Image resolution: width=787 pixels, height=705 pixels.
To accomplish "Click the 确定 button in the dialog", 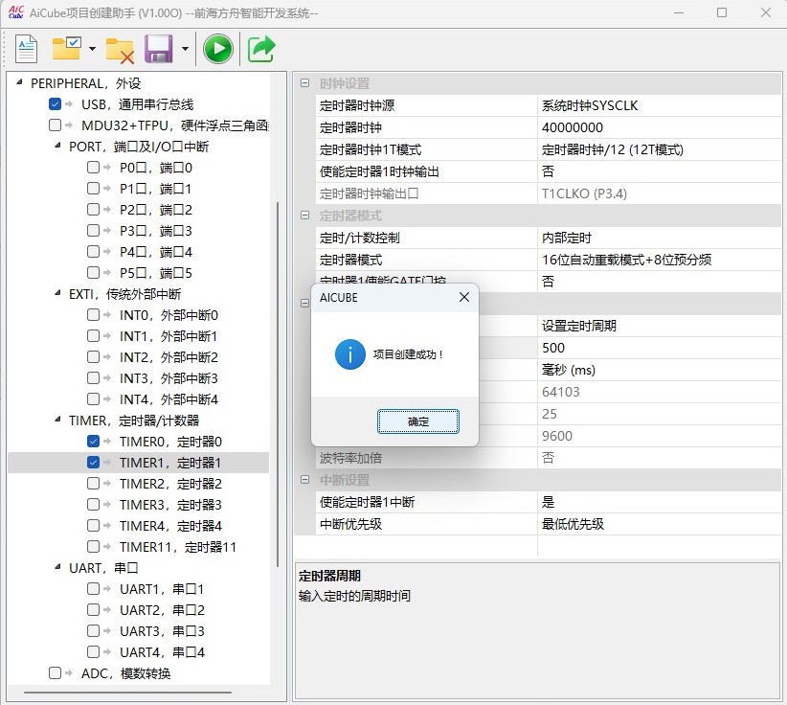I will click(418, 421).
